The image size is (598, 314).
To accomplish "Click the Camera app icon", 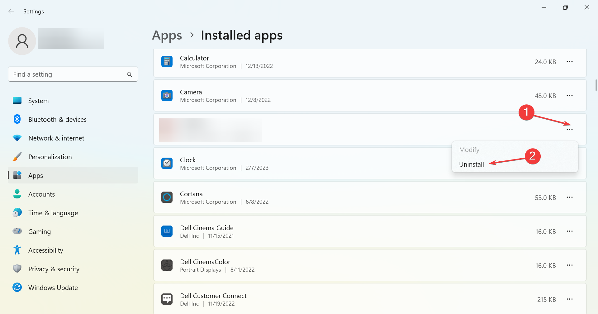I will (x=167, y=95).
